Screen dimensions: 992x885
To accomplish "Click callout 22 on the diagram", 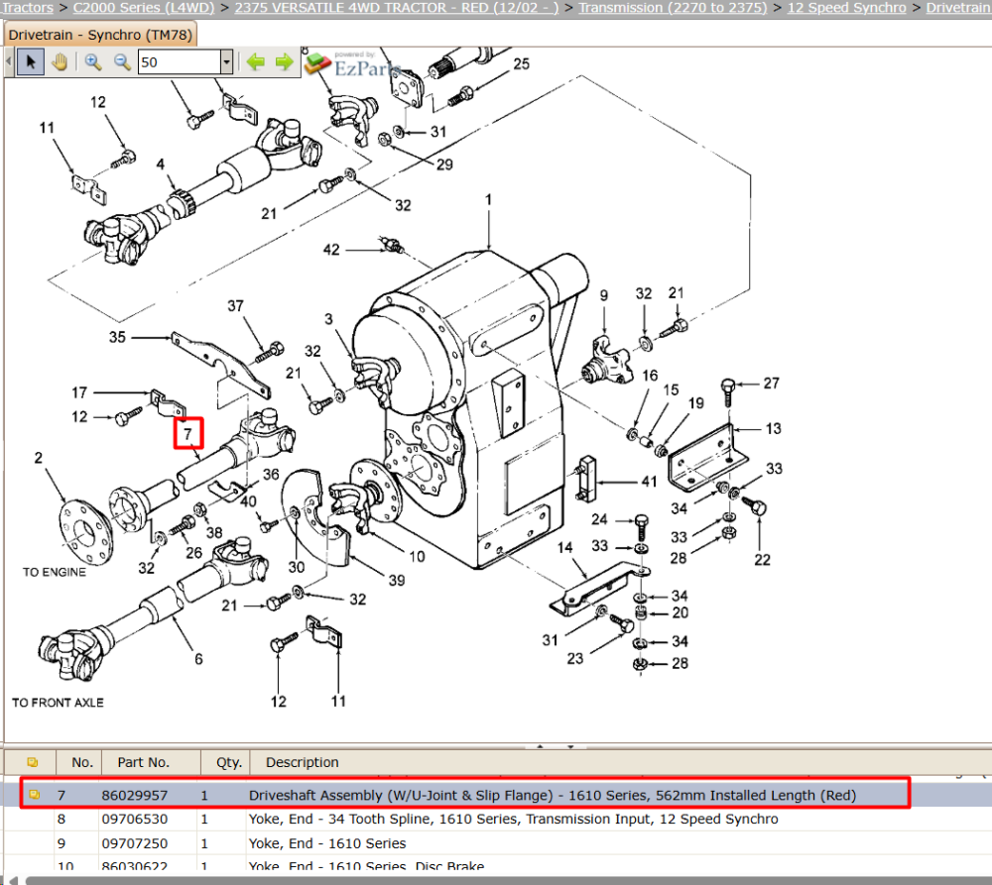I will click(762, 560).
